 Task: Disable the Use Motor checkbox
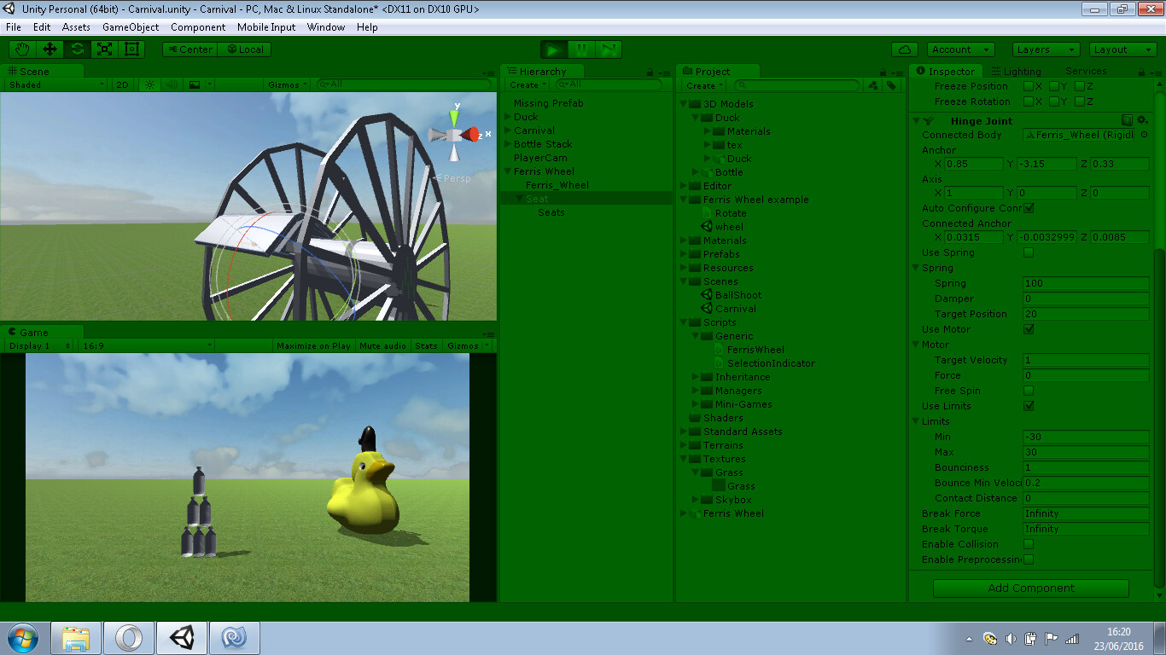click(x=1029, y=329)
